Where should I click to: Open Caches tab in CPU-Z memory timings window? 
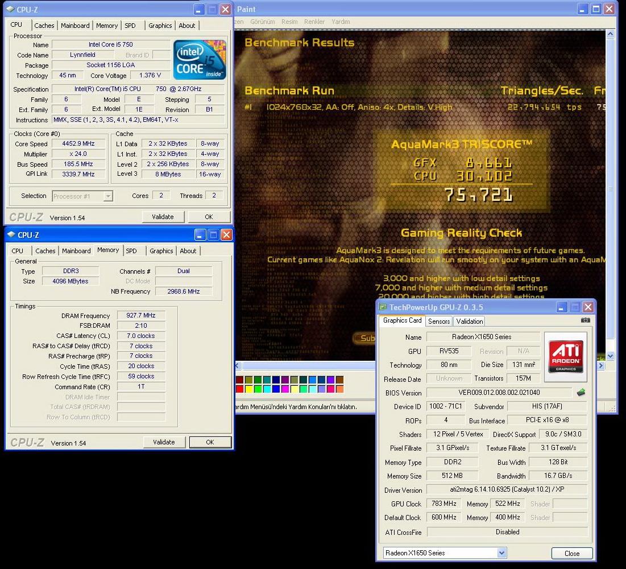point(45,251)
